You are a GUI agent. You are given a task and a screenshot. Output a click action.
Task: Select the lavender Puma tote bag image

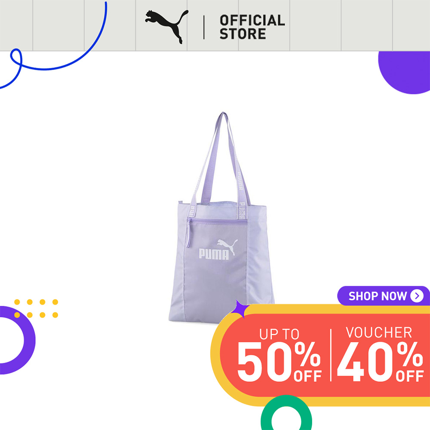[221, 218]
